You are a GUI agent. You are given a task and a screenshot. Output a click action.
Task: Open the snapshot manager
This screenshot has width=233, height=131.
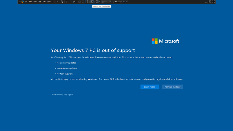tap(74, 2)
